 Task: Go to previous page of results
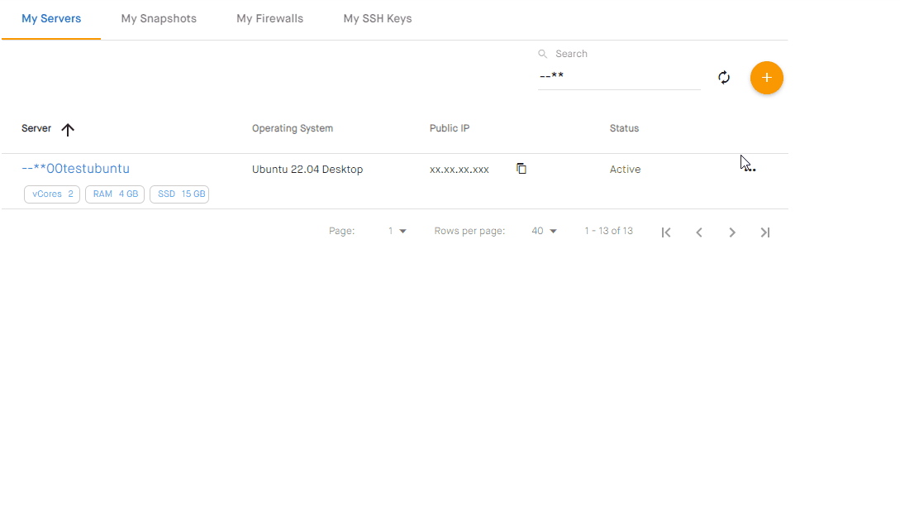[x=699, y=232]
